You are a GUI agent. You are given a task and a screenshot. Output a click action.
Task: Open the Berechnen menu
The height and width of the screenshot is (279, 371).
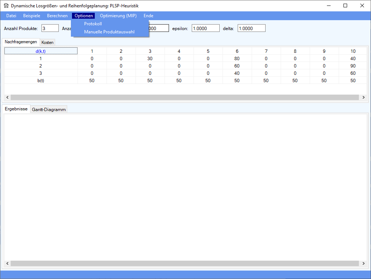57,16
